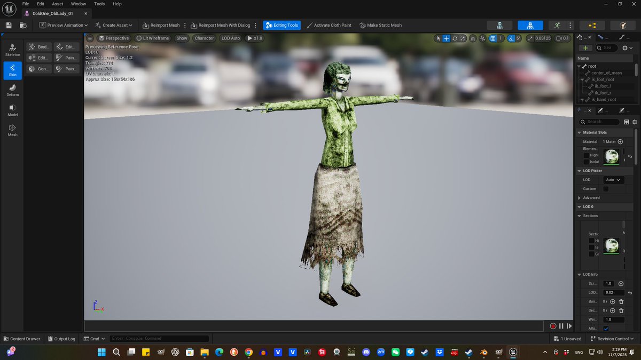641x360 pixels.
Task: Toggle the Highlight checkbox in Material Slots
Action: point(587,155)
